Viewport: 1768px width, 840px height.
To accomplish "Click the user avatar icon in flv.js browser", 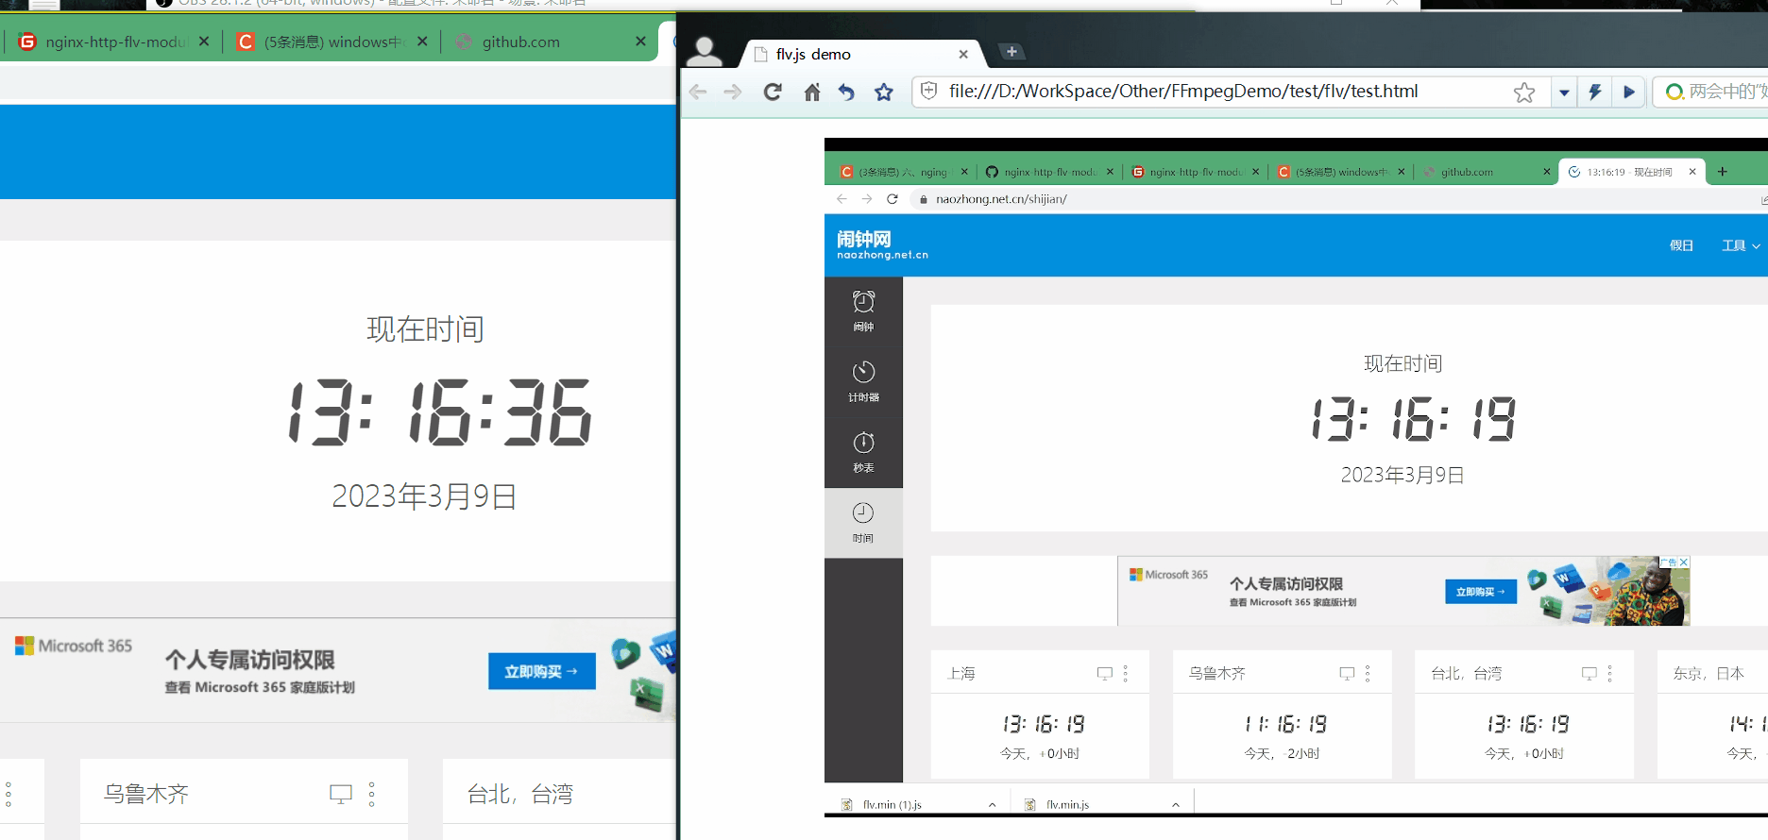I will pyautogui.click(x=704, y=51).
